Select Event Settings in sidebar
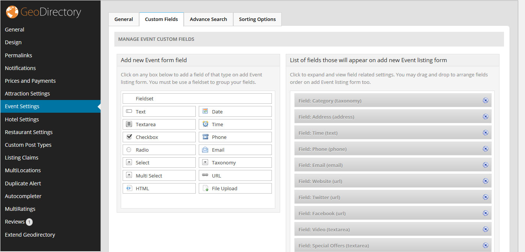The width and height of the screenshot is (525, 252). 50,106
